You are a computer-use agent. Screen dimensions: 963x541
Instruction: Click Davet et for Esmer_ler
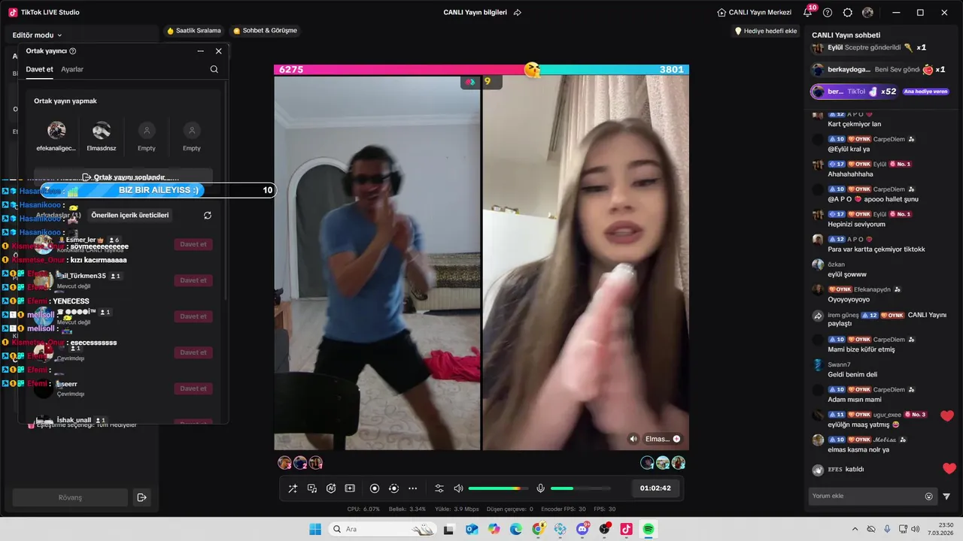pos(193,244)
